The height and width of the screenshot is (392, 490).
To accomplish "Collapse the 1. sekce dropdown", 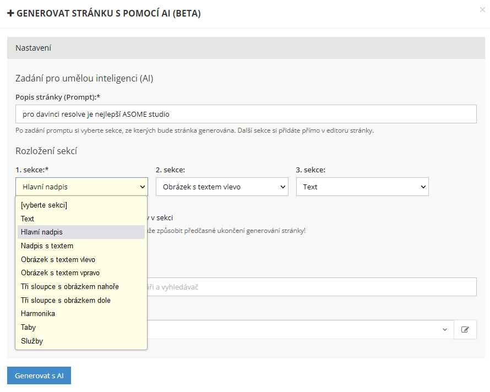I will pyautogui.click(x=81, y=187).
